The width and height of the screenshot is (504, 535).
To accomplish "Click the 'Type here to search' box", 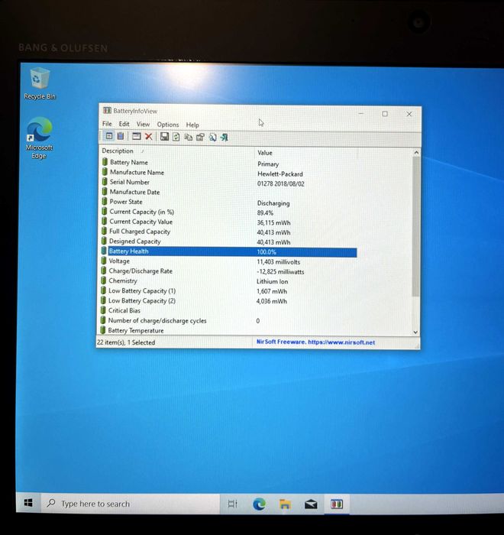I will [x=131, y=503].
